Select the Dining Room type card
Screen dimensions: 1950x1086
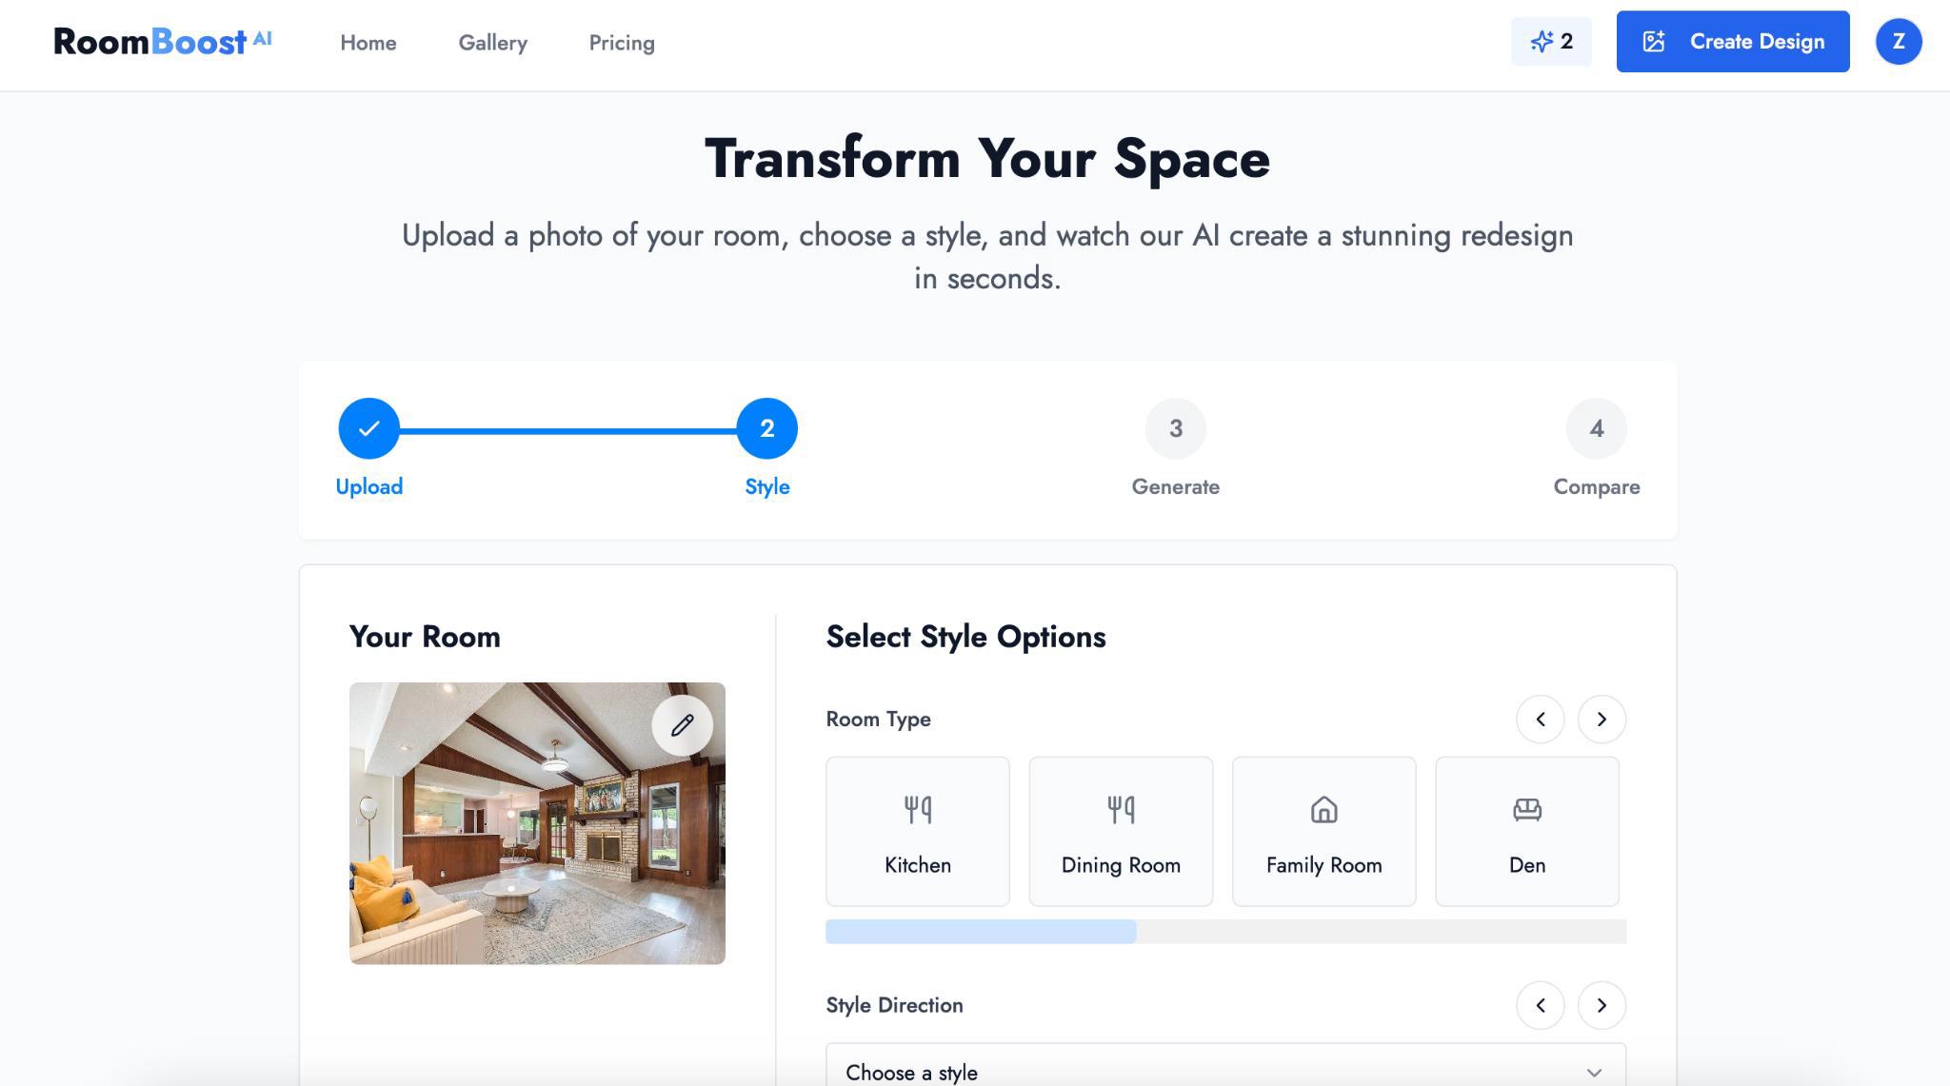coord(1121,831)
